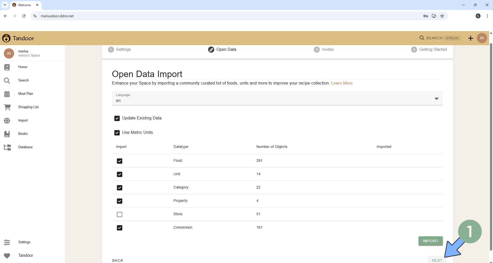The image size is (493, 263).
Task: Uncheck the Food import checkbox
Action: 119,161
